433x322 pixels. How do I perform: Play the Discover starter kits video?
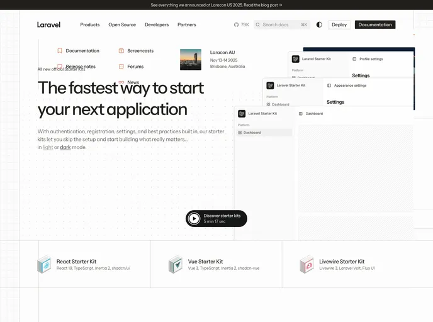[x=216, y=218]
